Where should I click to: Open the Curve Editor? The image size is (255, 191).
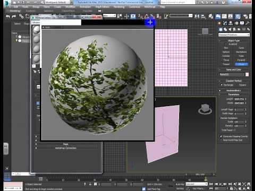224,16
